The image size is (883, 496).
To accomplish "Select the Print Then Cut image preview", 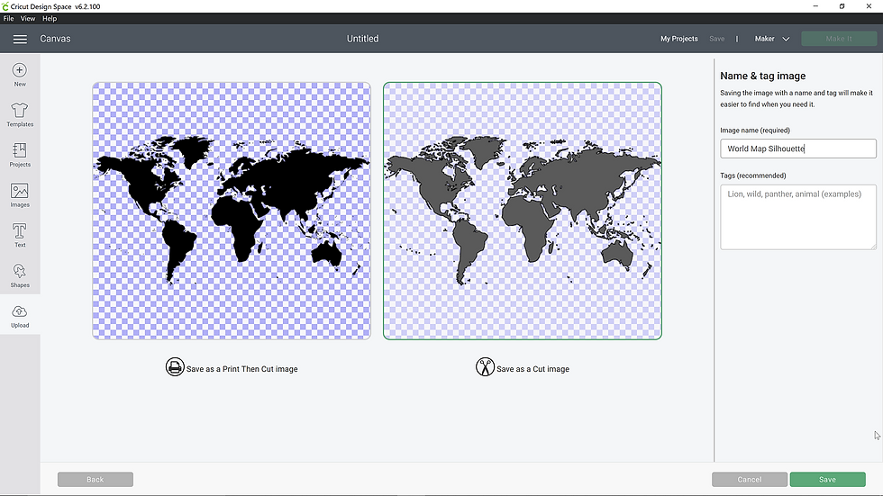I will (x=232, y=211).
